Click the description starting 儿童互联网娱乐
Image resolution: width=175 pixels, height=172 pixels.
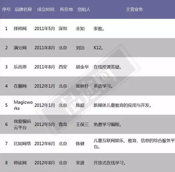134,144
